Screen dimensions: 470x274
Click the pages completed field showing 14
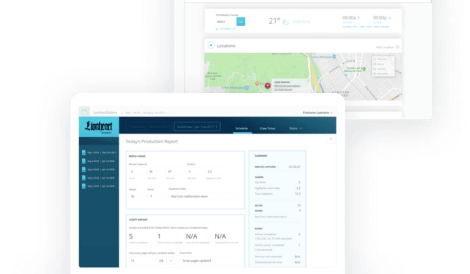click(x=143, y=261)
